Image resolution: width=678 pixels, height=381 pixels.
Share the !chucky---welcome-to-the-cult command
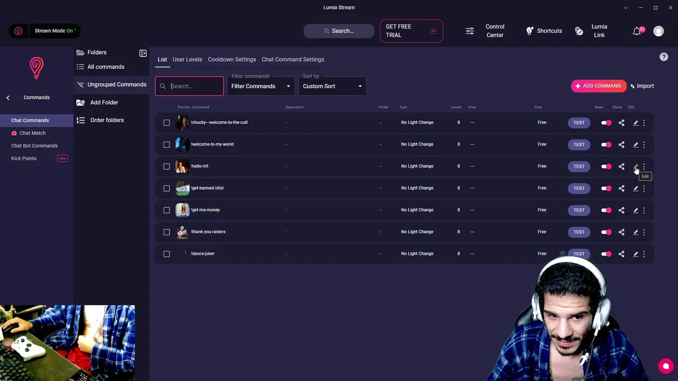point(621,123)
